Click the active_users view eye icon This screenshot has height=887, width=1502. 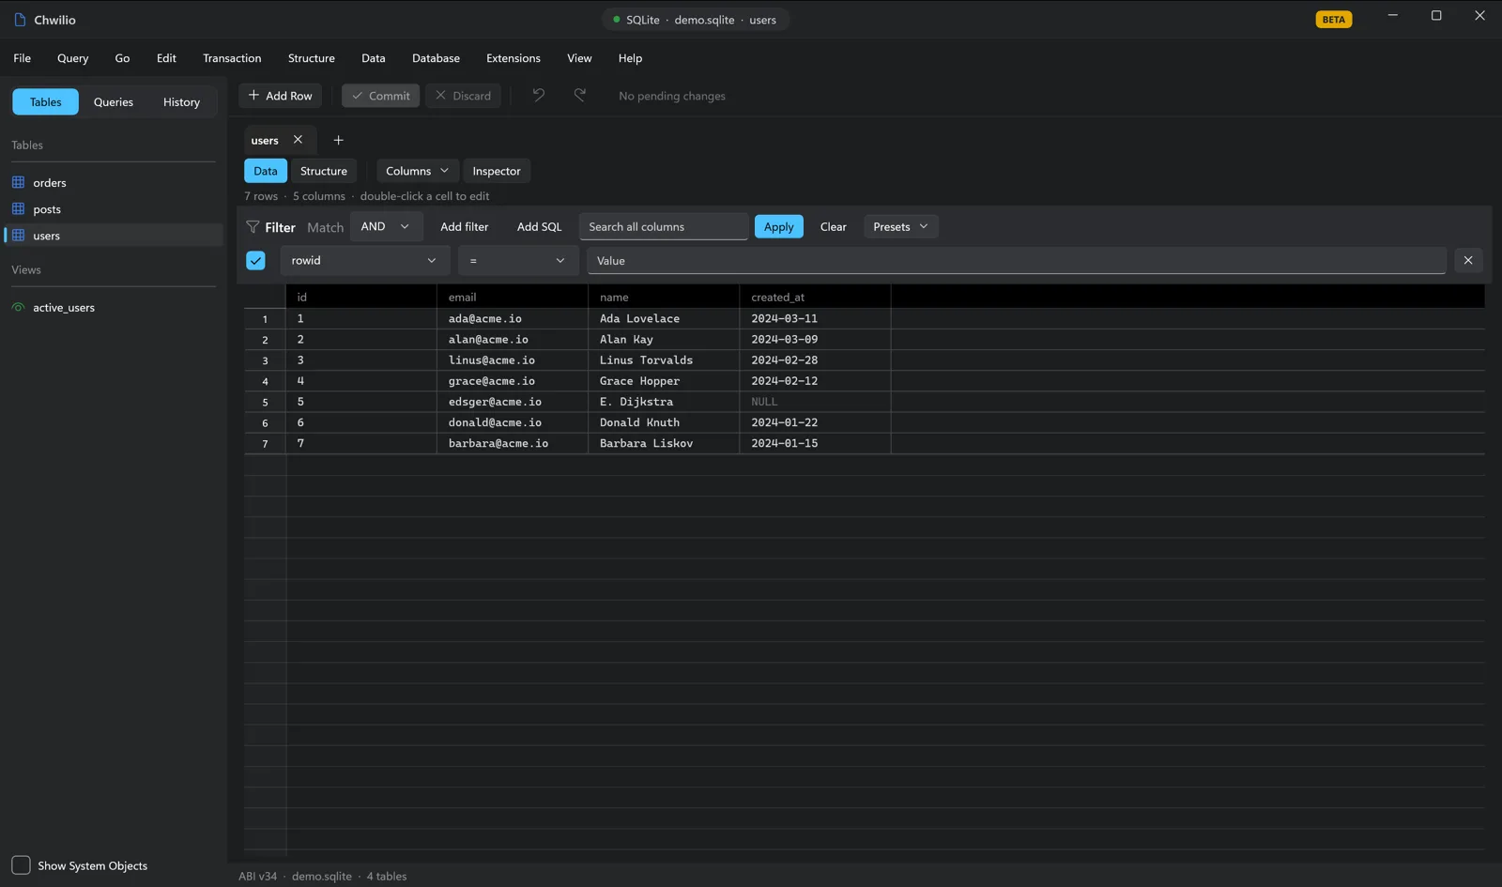coord(18,307)
